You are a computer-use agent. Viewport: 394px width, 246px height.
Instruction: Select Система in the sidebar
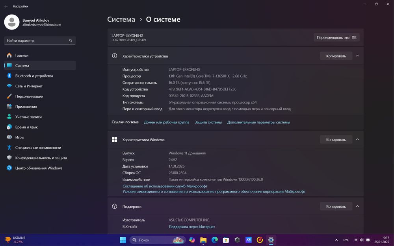click(40, 65)
